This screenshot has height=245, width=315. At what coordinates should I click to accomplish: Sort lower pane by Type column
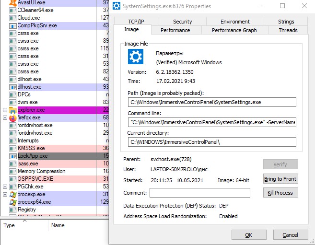(x=24, y=225)
